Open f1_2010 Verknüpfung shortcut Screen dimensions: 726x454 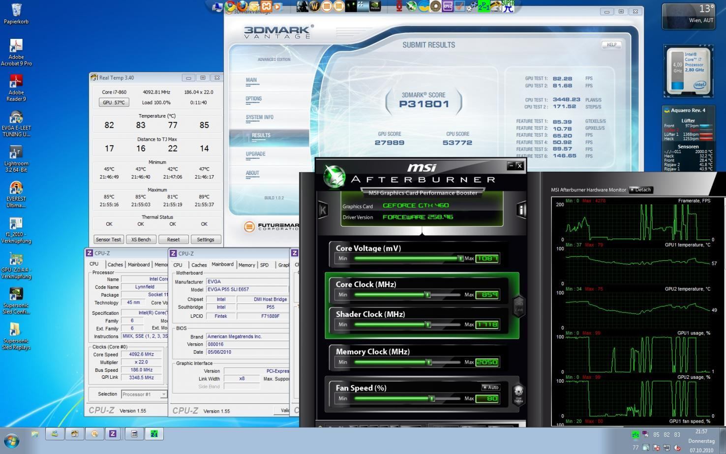pyautogui.click(x=16, y=230)
